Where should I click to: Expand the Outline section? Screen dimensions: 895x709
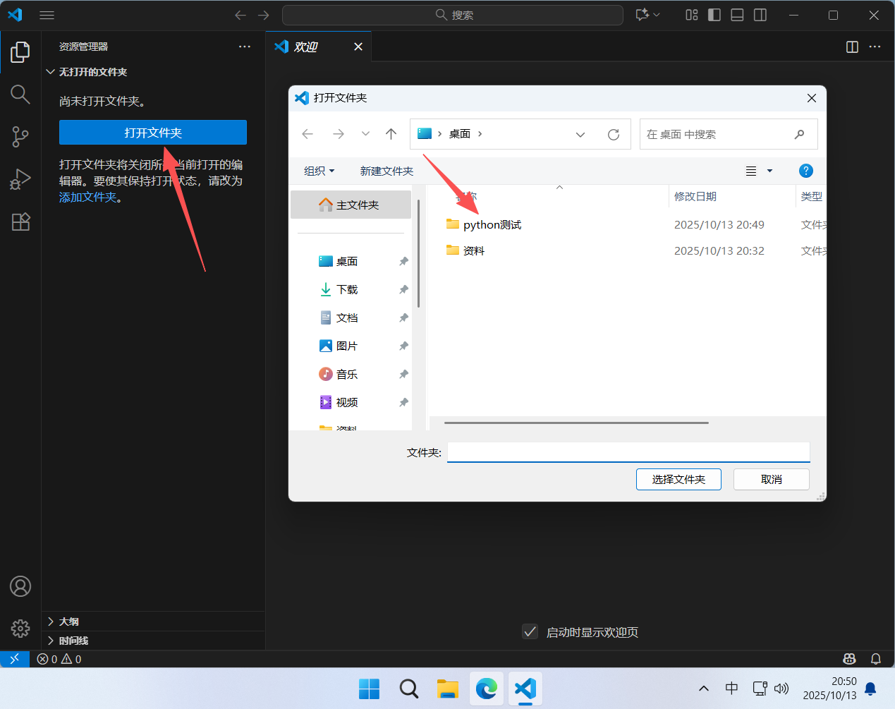153,622
